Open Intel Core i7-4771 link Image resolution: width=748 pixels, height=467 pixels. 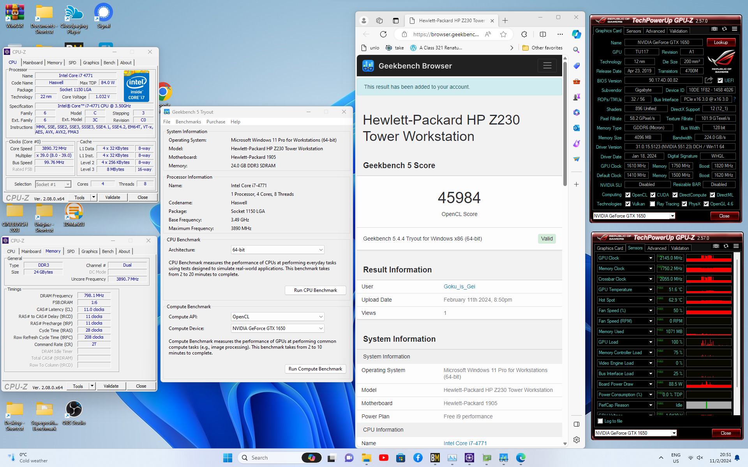[465, 443]
